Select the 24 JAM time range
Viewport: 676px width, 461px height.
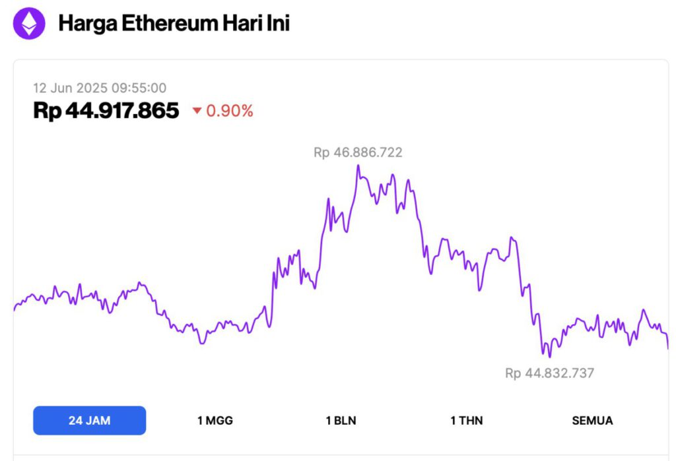pyautogui.click(x=89, y=420)
